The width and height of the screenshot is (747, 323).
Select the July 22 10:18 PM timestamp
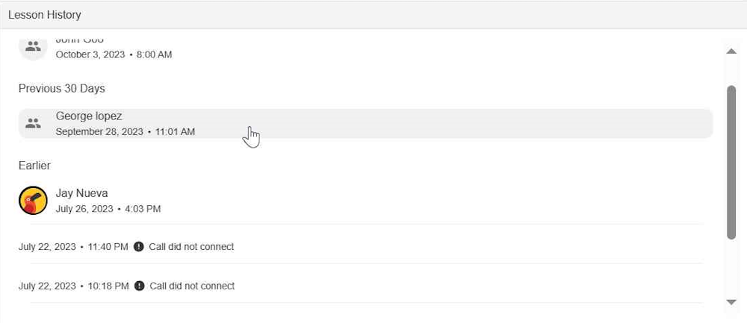(73, 286)
